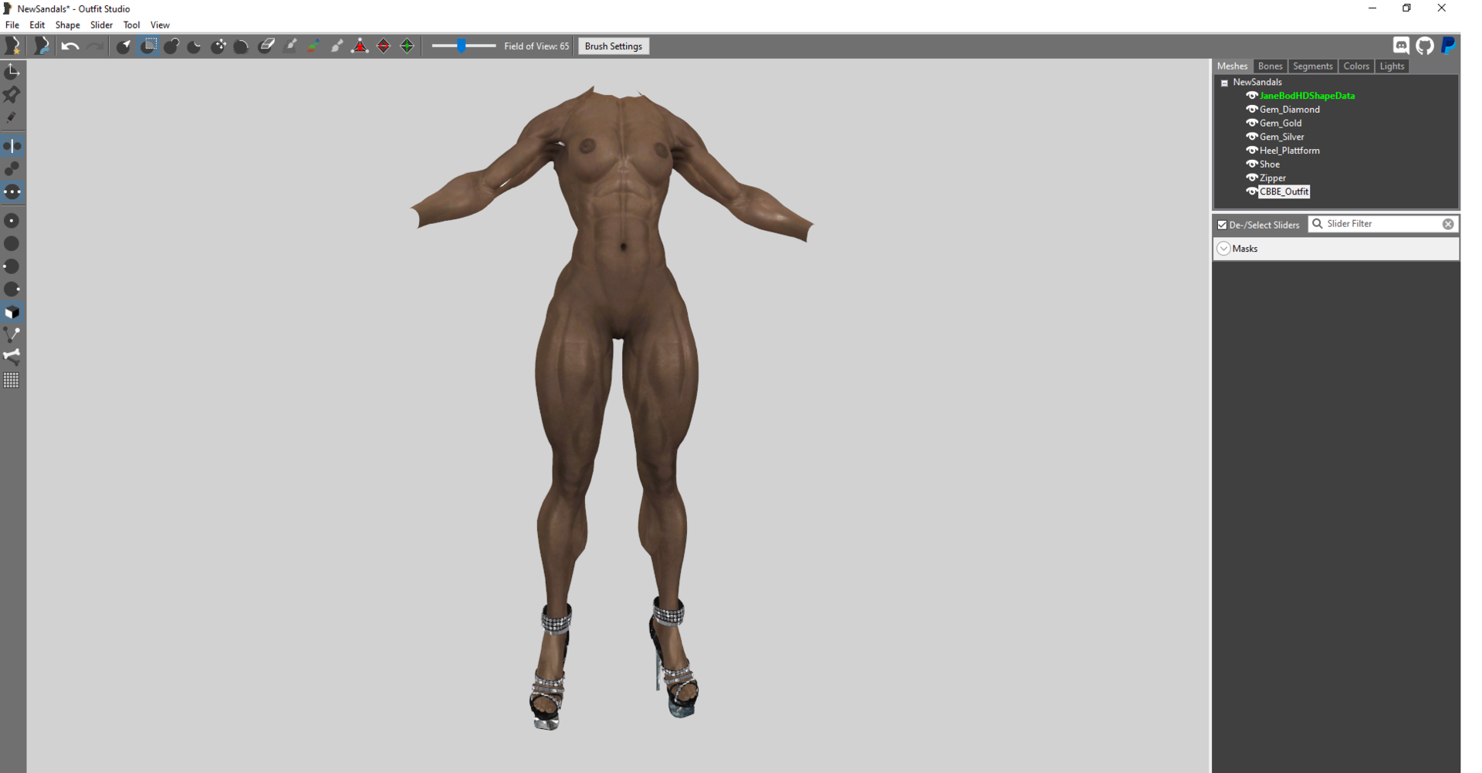Click the Field of View slider handle
The image size is (1482, 773).
tap(462, 46)
